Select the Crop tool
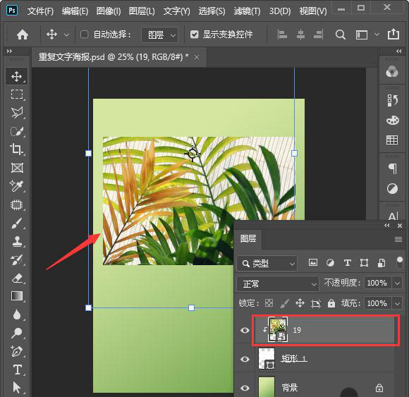 coord(17,149)
